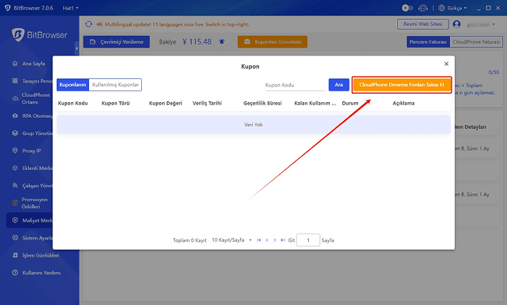The width and height of the screenshot is (507, 305).
Task: Go to first page using pagination icon
Action: 259,240
